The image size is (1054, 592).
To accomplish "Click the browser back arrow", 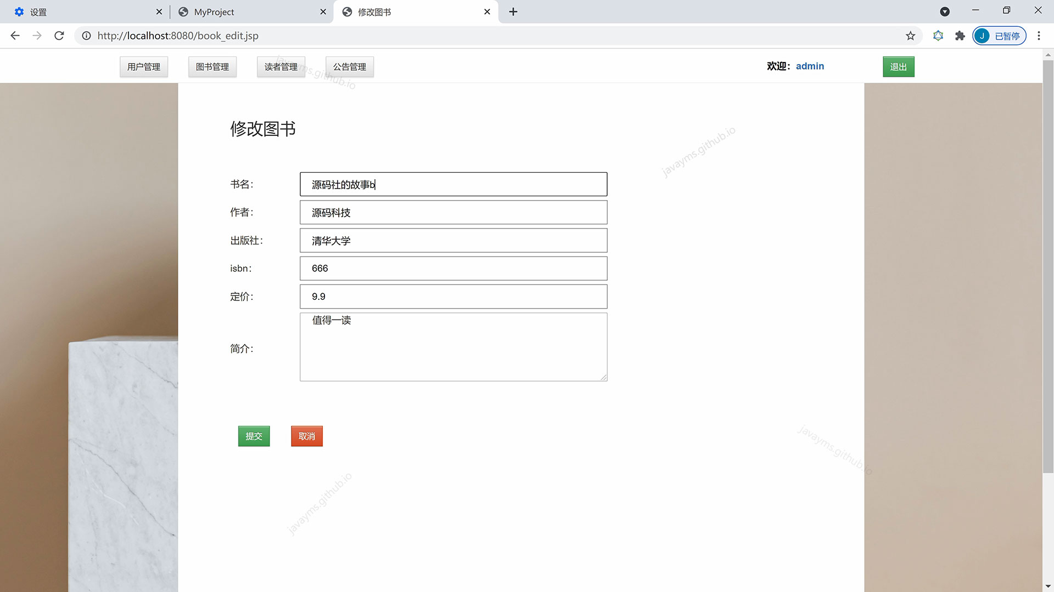I will pyautogui.click(x=15, y=36).
